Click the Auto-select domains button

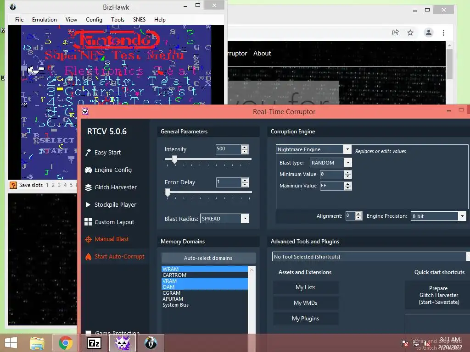pos(208,258)
